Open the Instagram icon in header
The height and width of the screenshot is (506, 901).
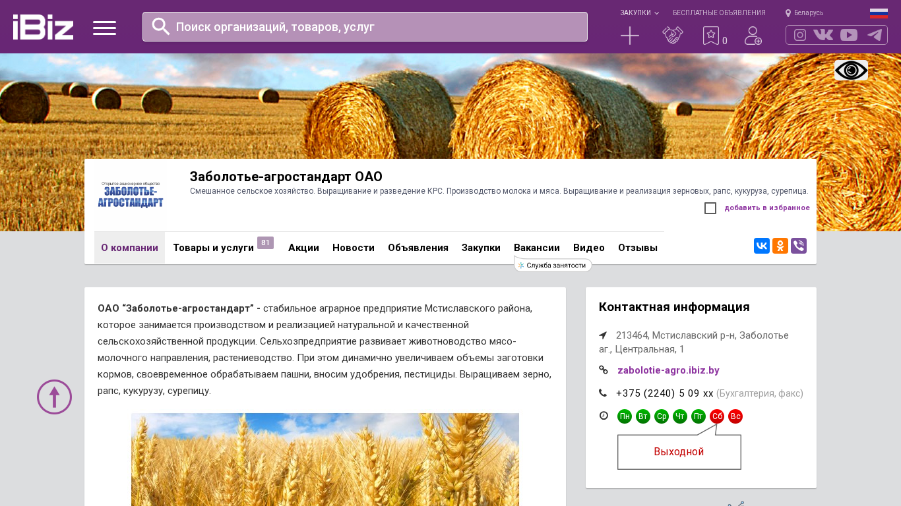coord(800,35)
